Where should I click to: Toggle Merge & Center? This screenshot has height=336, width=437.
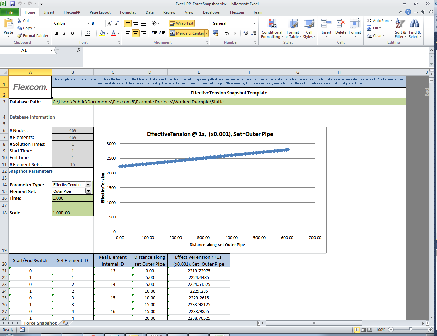pos(187,33)
